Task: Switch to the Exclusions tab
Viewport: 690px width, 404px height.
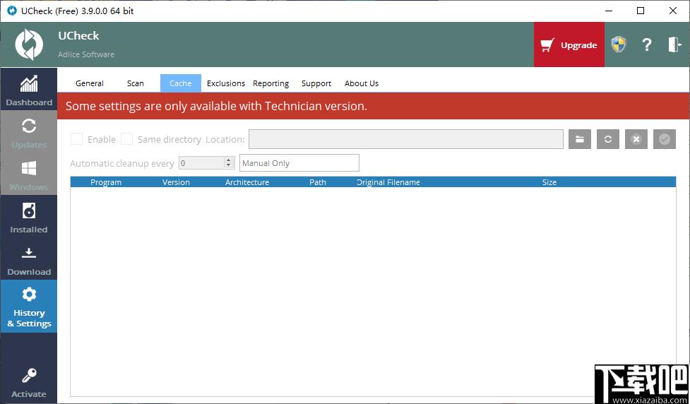Action: [x=226, y=83]
